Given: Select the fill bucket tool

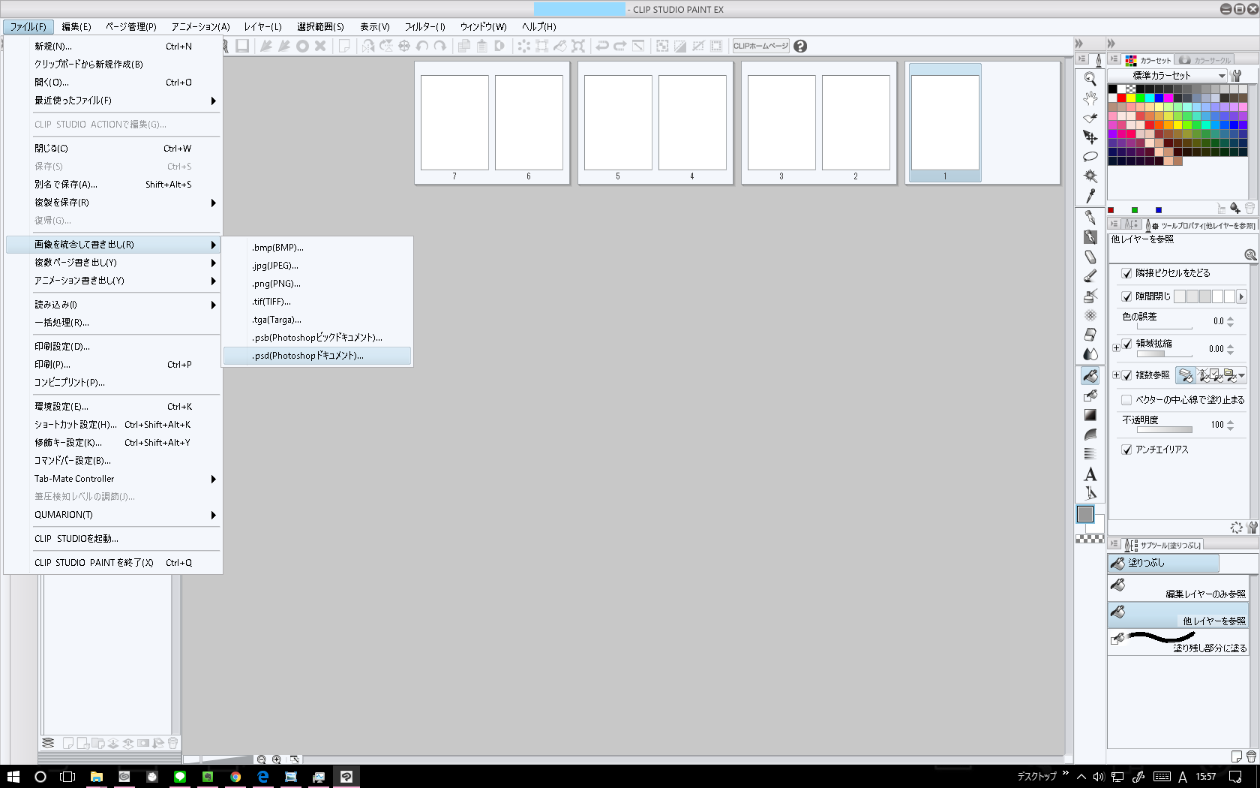Looking at the screenshot, I should click(1090, 376).
